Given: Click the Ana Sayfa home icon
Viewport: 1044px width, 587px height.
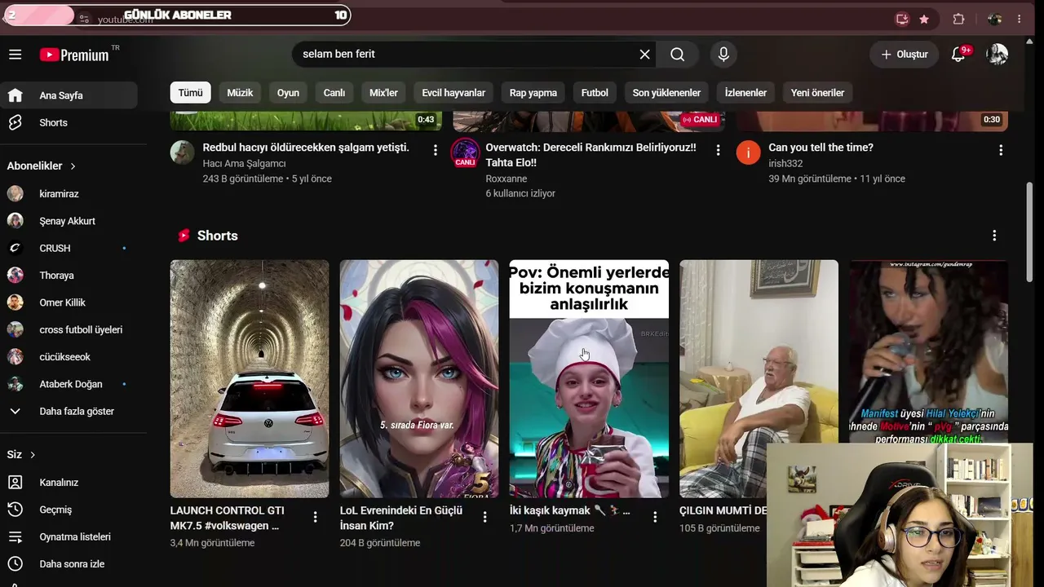Looking at the screenshot, I should coord(15,95).
